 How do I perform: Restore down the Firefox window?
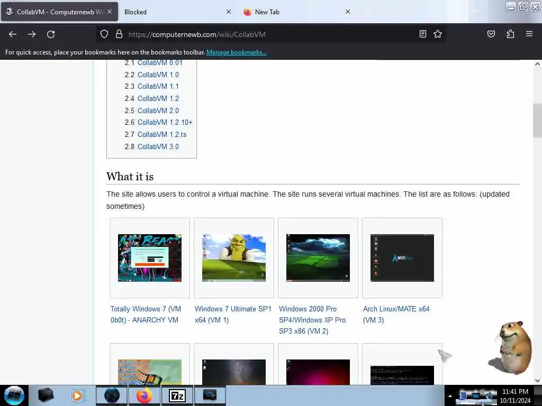523,6
